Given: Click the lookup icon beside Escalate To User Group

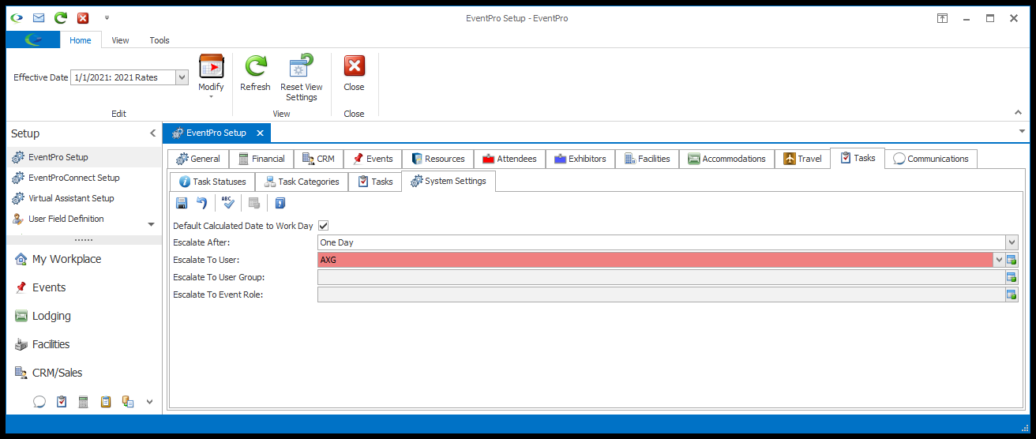Looking at the screenshot, I should (1012, 277).
